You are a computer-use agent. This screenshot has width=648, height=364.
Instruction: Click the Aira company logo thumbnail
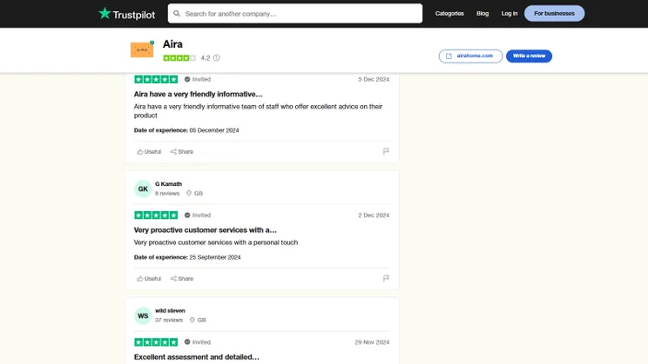point(142,50)
